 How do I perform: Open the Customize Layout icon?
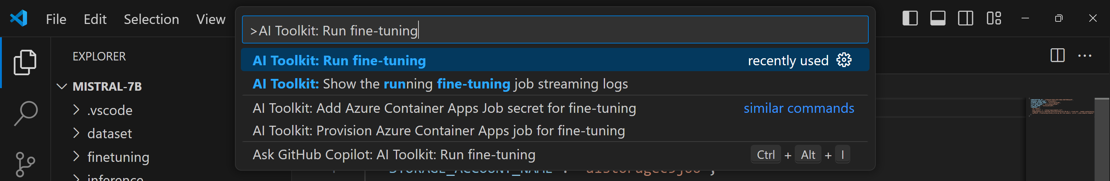coord(994,18)
